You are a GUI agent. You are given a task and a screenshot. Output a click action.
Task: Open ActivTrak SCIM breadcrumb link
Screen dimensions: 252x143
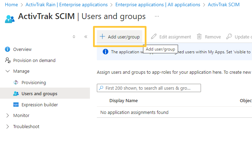point(224,5)
